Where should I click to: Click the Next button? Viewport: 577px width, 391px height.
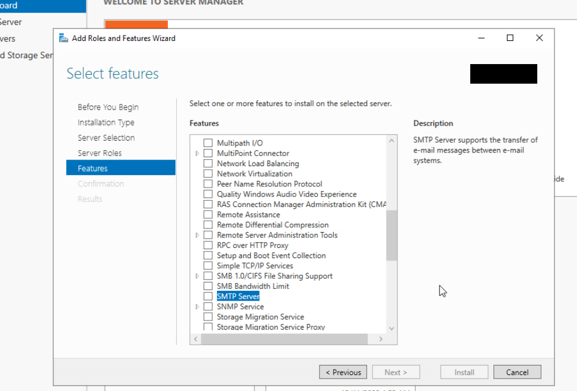click(396, 372)
